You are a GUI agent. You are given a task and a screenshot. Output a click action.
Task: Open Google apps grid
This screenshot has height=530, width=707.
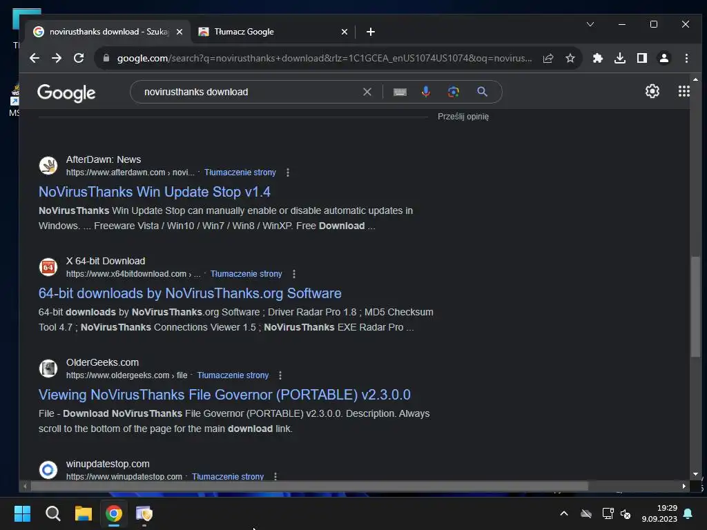(684, 92)
